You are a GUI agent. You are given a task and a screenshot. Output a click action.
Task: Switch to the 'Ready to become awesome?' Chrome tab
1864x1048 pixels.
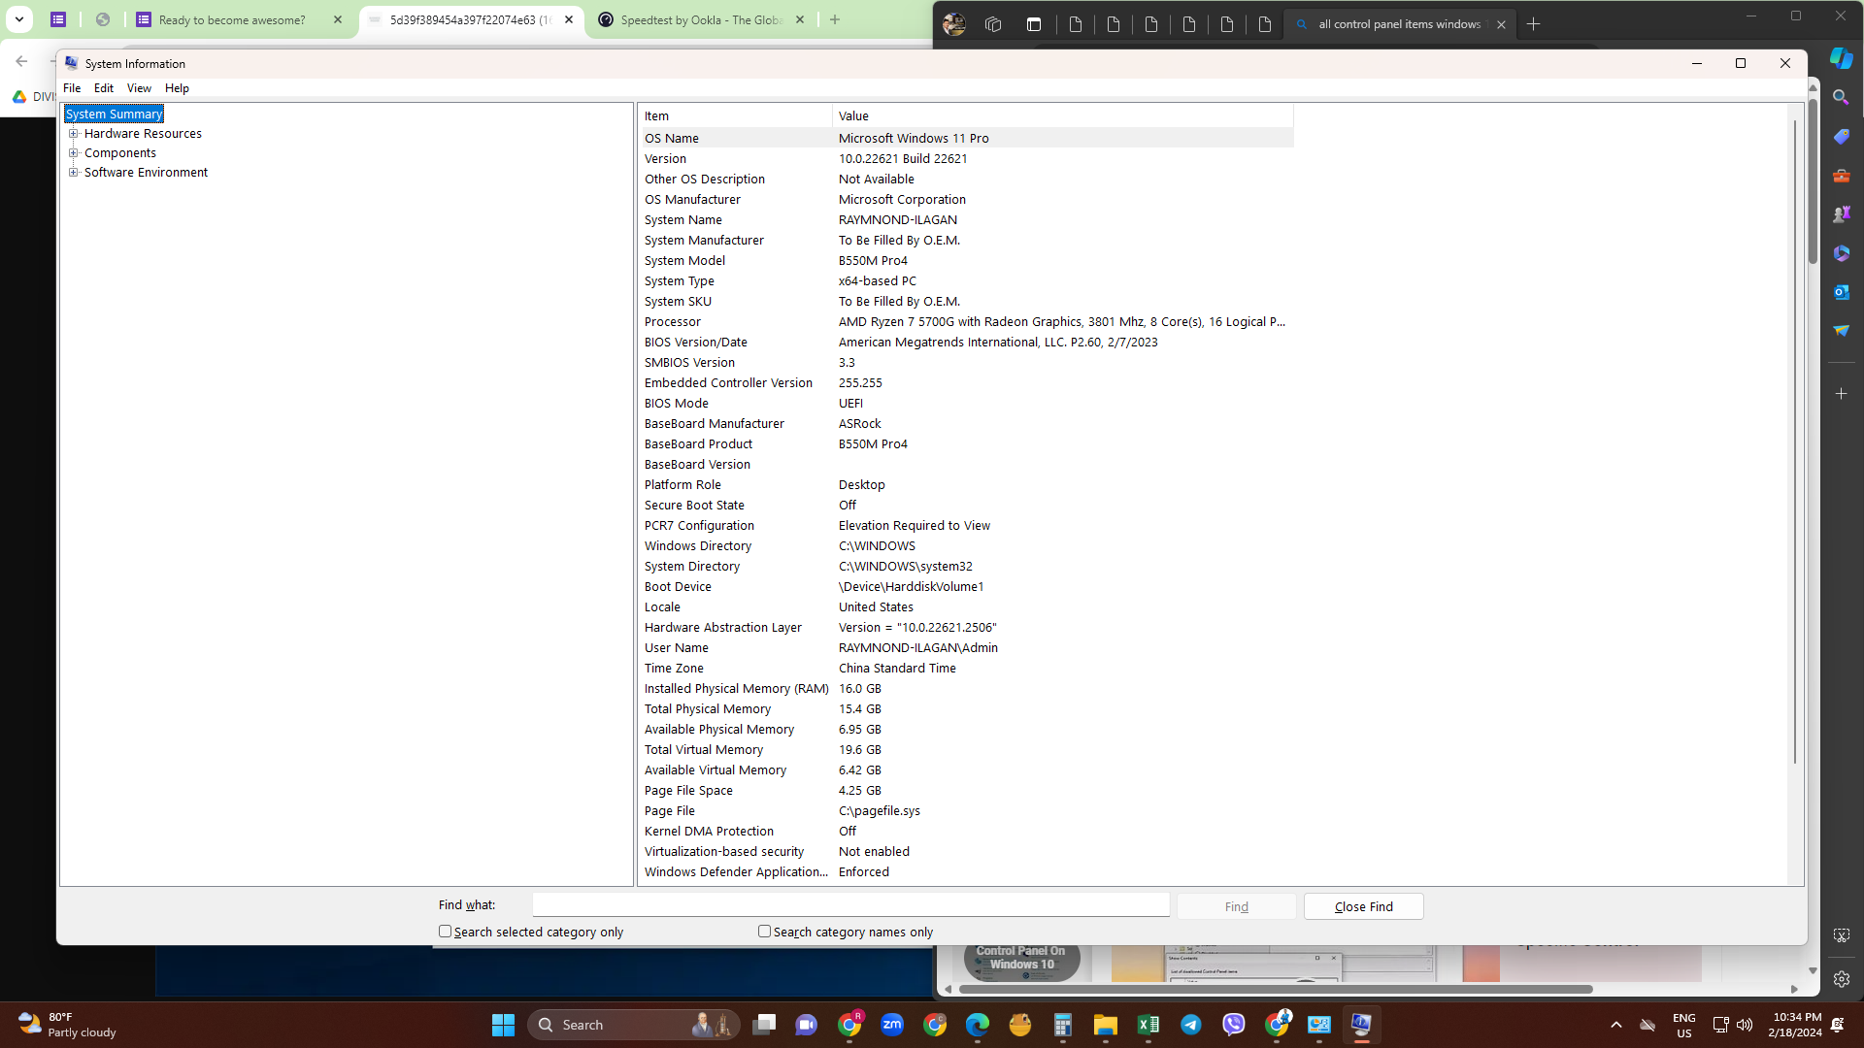[x=231, y=20]
